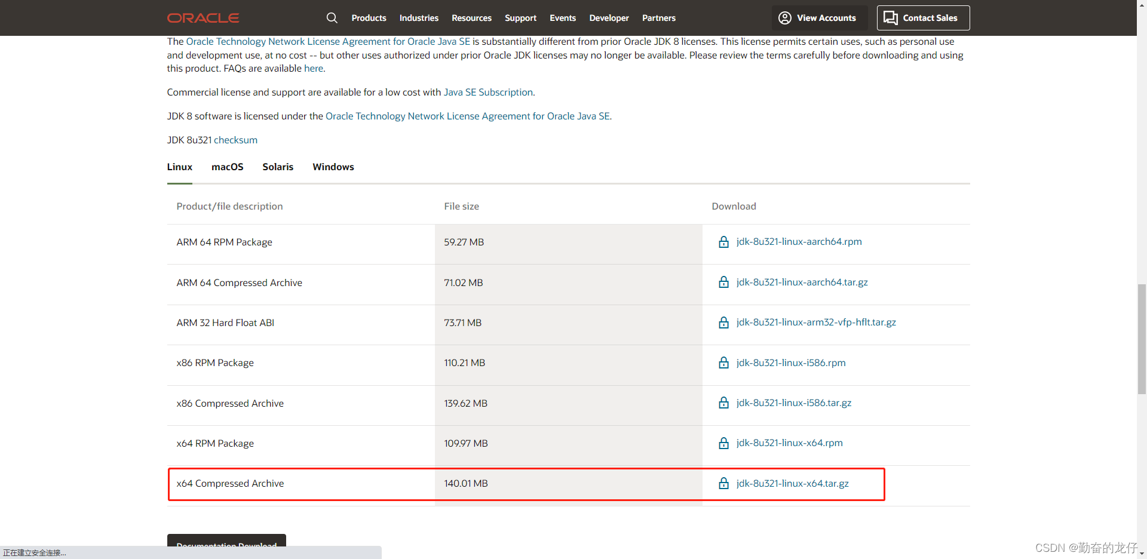Open the Industries menu
The image size is (1147, 559).
point(419,18)
